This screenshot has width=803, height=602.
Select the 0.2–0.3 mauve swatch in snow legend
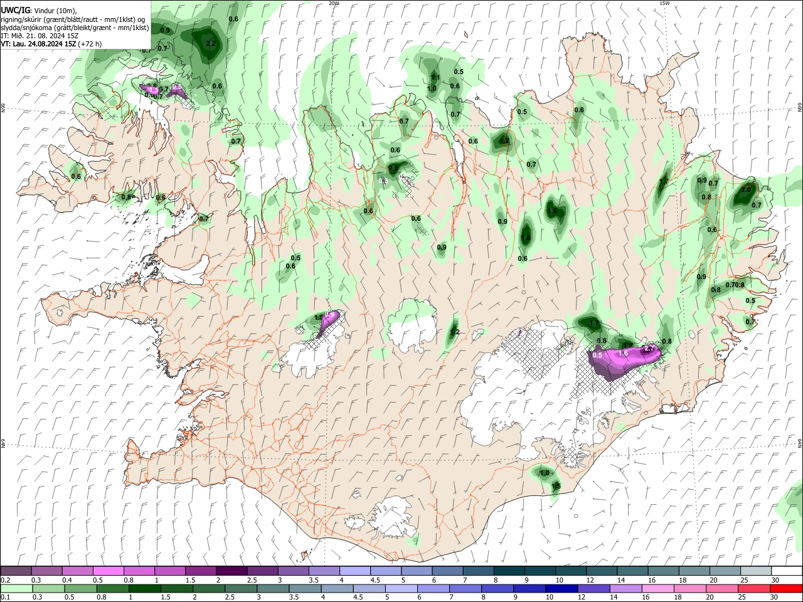tap(16, 571)
